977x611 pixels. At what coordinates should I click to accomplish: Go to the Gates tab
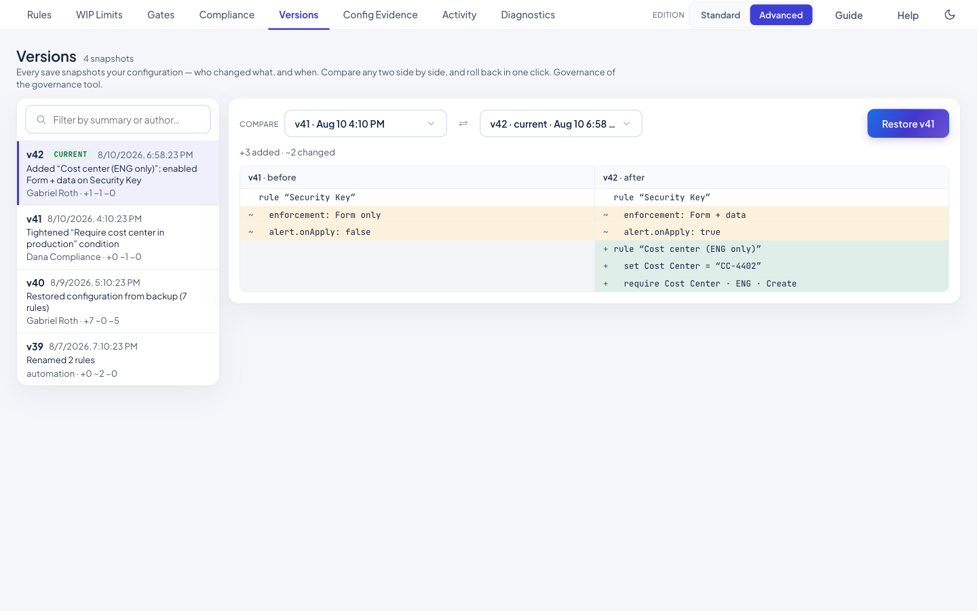161,15
